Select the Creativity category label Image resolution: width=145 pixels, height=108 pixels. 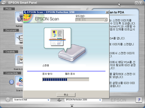pos(11,52)
